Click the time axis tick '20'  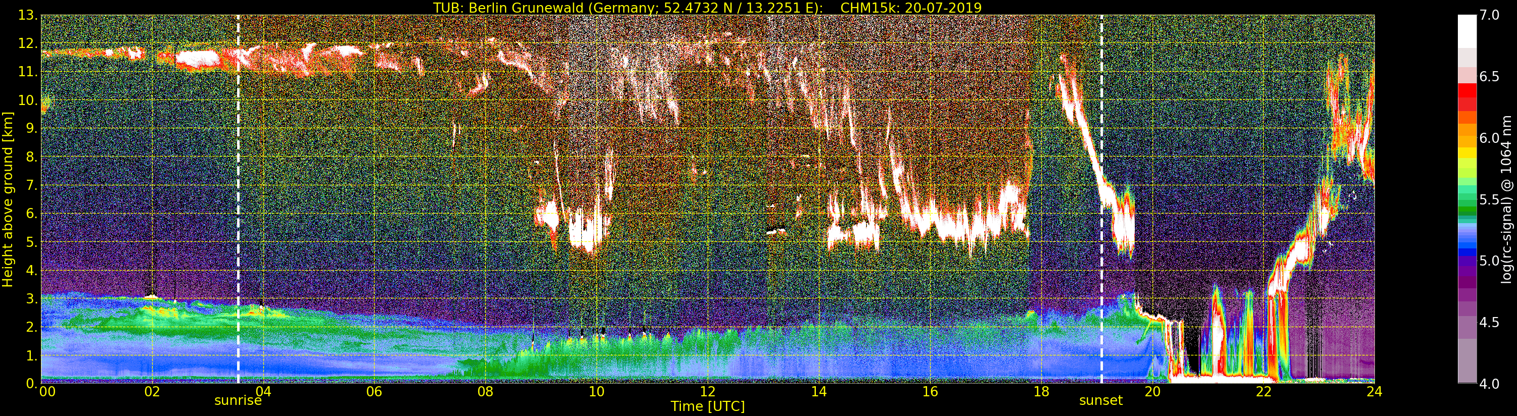[x=1153, y=392]
